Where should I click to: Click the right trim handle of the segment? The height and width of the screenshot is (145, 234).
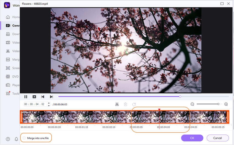coord(228,117)
